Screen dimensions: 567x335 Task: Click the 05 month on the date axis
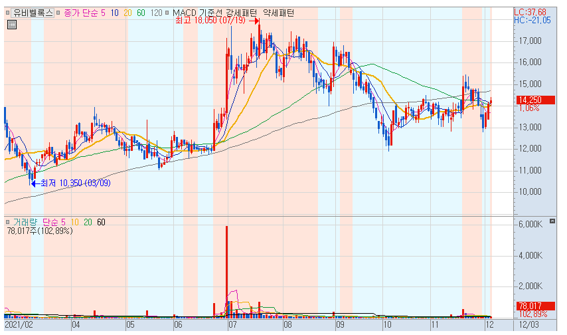130,324
